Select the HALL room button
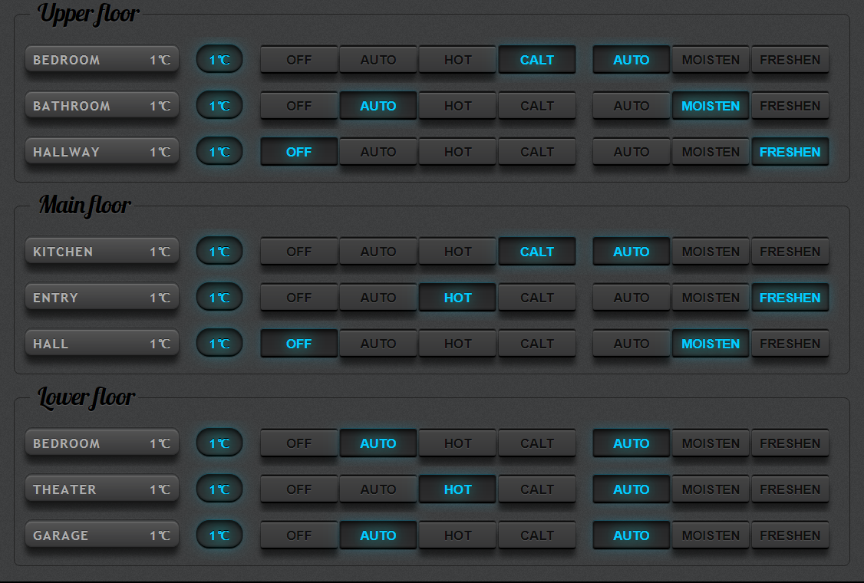The width and height of the screenshot is (864, 583). click(102, 344)
